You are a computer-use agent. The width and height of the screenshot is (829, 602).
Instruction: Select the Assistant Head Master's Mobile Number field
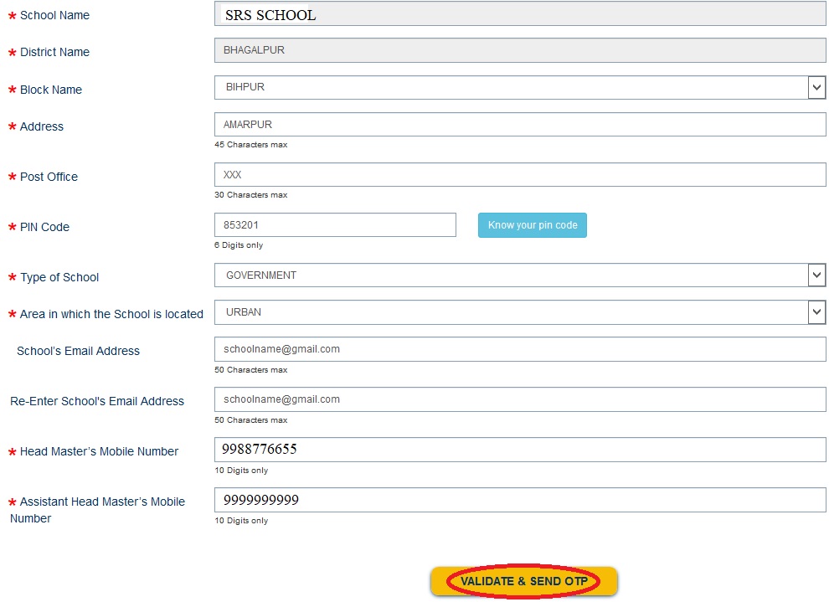point(519,500)
